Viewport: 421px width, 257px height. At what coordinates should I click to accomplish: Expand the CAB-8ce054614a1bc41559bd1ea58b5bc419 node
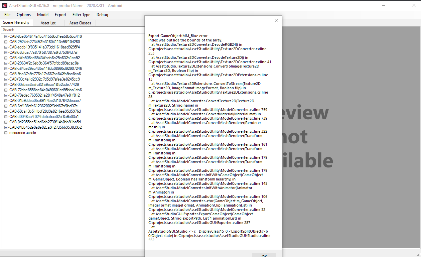pyautogui.click(x=5, y=36)
